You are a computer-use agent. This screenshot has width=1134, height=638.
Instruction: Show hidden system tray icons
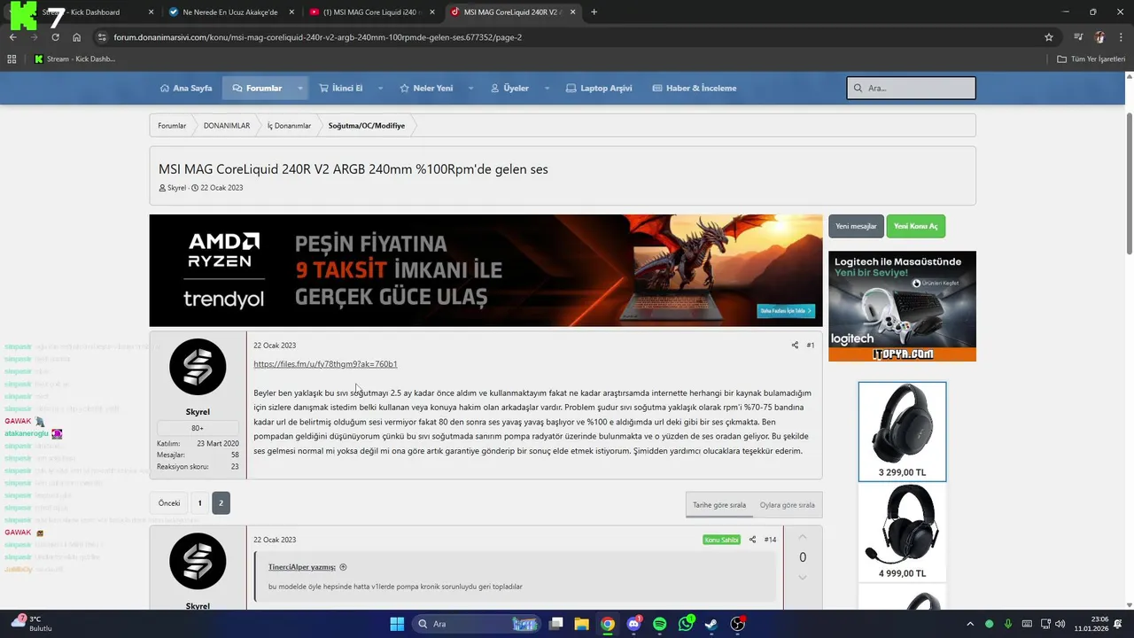tap(970, 624)
